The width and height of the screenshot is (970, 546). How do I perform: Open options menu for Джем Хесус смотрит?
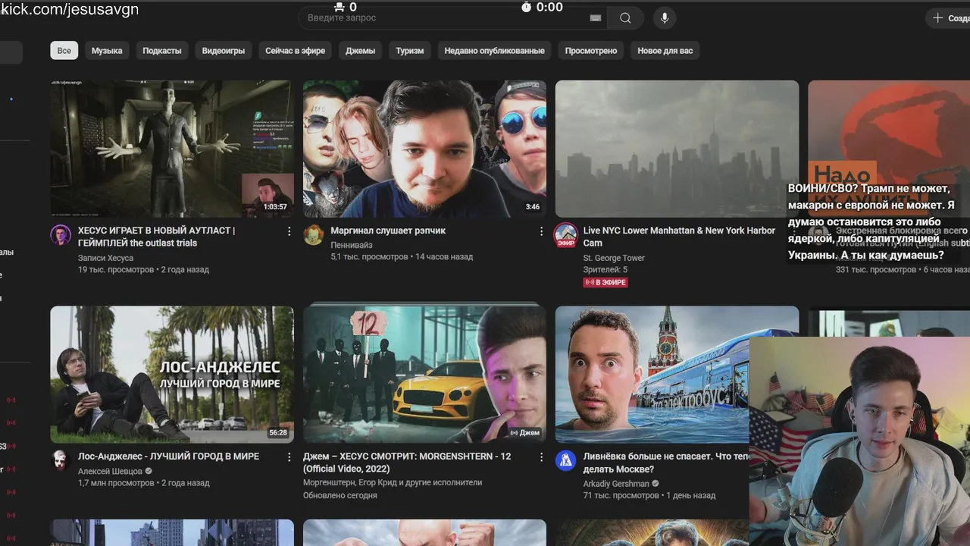click(x=541, y=457)
